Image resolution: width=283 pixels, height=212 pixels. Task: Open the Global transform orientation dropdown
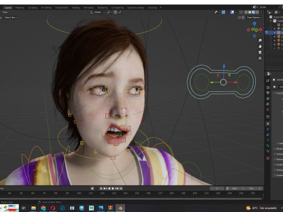click(97, 12)
